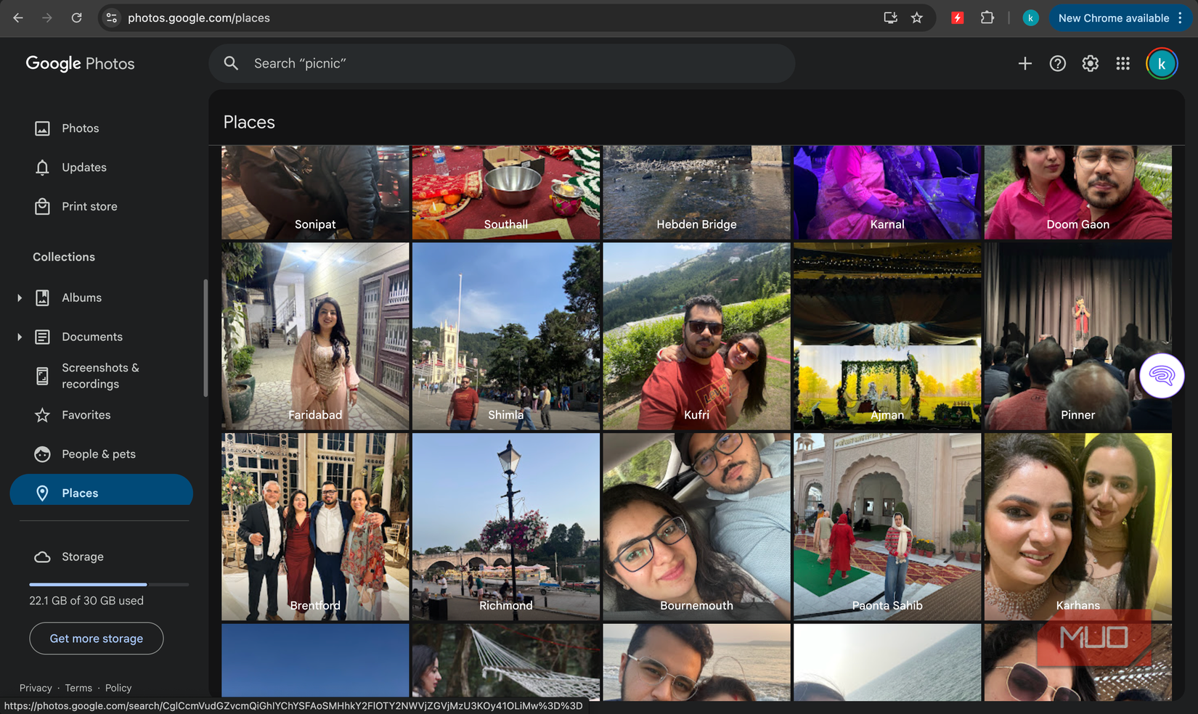Open Photos in the sidebar
The image size is (1198, 714).
pos(102,128)
